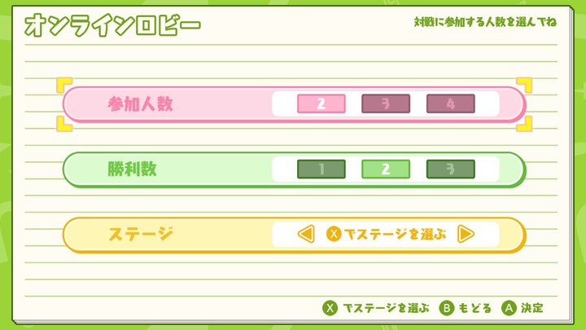Viewport: 586px width, 330px height.
Task: Click the X button icon in bottom bar
Action: [x=330, y=309]
